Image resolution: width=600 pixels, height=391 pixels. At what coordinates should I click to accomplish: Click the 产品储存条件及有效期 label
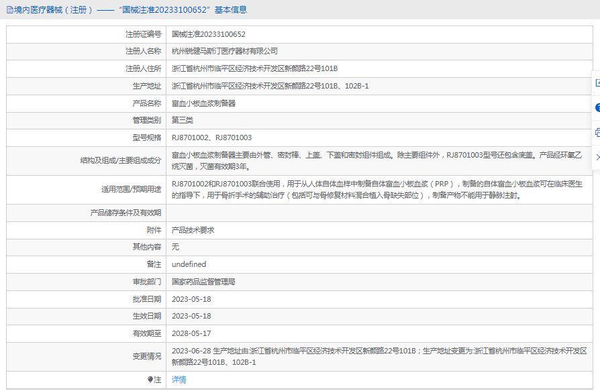click(x=126, y=213)
